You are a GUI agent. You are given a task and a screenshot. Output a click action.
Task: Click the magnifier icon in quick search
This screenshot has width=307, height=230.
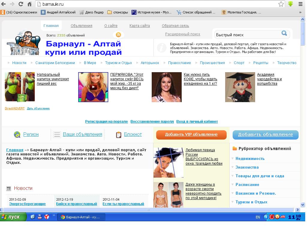[284, 33]
